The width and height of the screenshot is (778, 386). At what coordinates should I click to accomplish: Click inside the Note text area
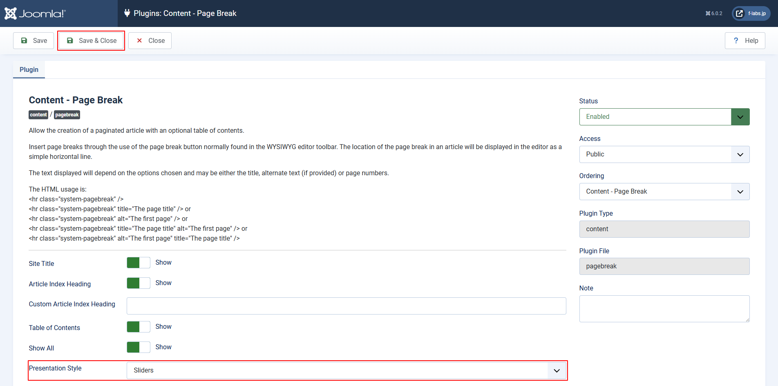pos(664,308)
